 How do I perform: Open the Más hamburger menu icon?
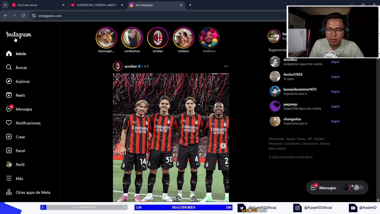click(9, 178)
